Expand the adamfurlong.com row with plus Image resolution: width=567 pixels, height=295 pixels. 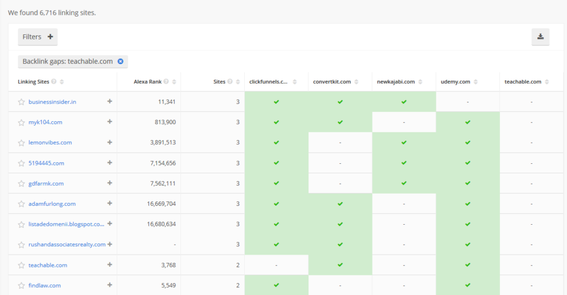(x=110, y=203)
